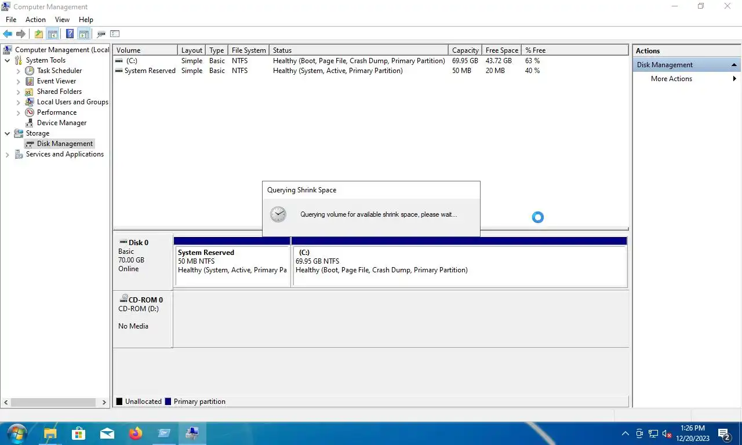Click the Storage node icon
Screen dimensions: 742x445
tap(19, 133)
